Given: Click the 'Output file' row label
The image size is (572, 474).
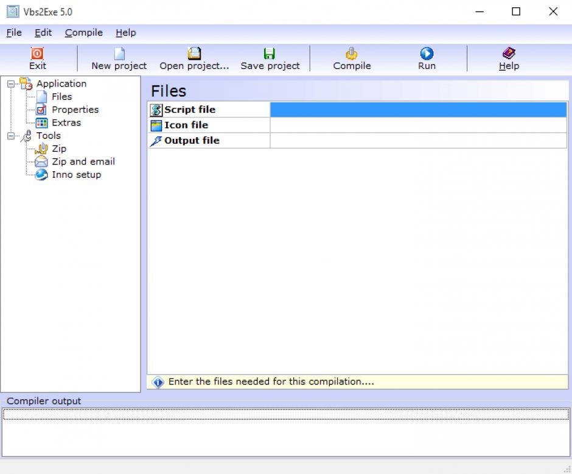Looking at the screenshot, I should click(x=192, y=141).
